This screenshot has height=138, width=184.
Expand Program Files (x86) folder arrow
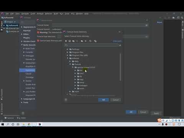point(67,55)
